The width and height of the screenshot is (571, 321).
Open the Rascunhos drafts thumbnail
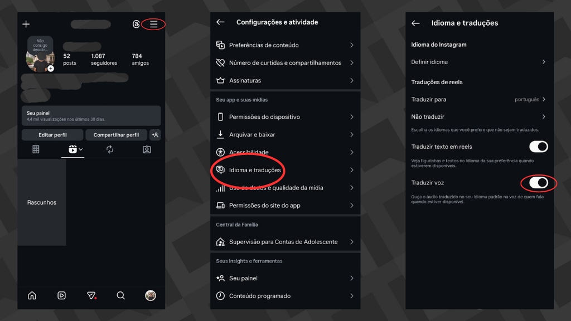tap(42, 202)
